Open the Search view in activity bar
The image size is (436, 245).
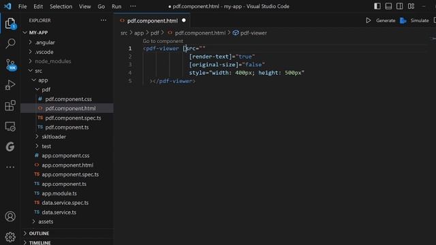[x=10, y=44]
